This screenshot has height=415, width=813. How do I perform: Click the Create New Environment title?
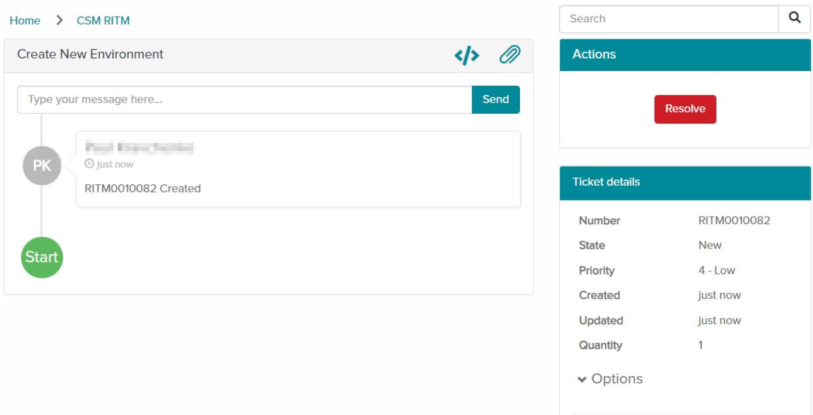point(90,54)
